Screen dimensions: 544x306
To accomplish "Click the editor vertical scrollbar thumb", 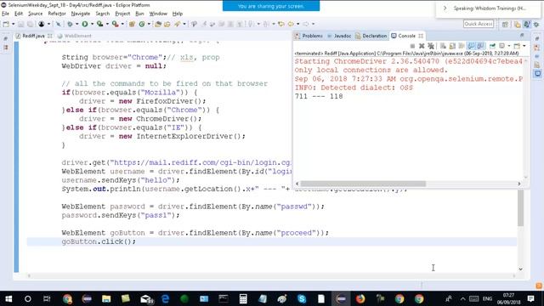I will point(520,208).
